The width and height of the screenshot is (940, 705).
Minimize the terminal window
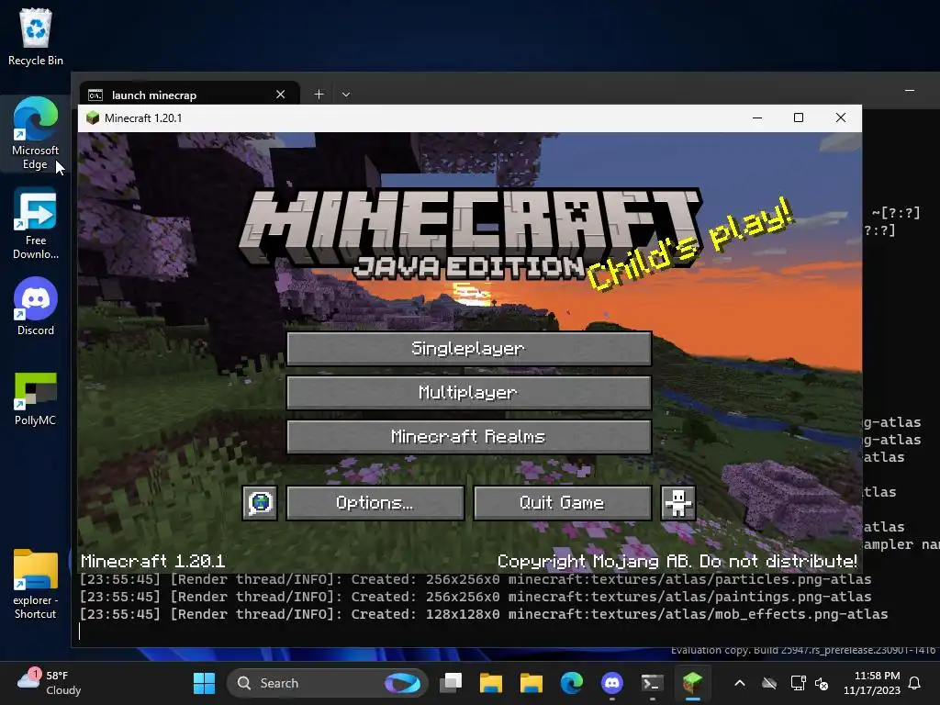point(910,91)
